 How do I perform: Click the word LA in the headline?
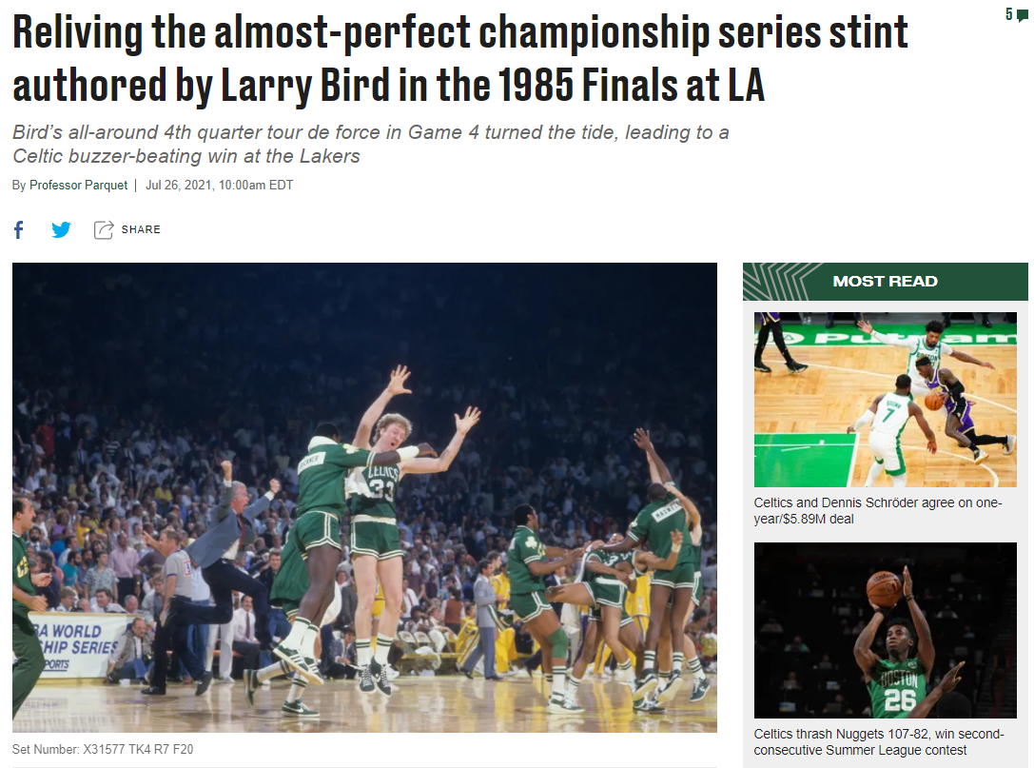pyautogui.click(x=747, y=85)
